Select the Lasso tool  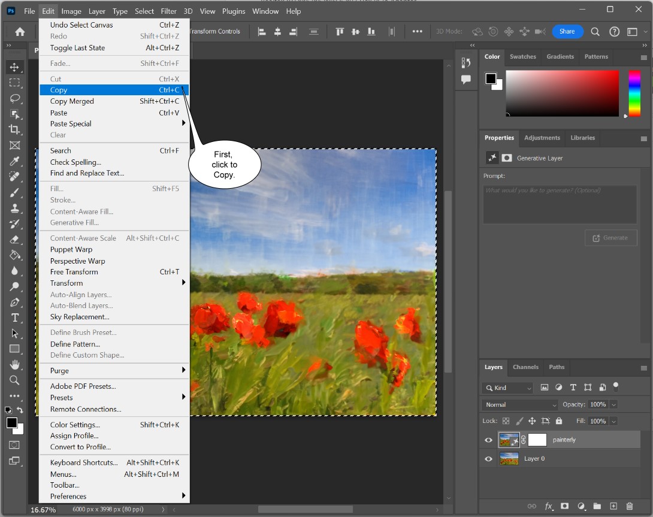[15, 98]
